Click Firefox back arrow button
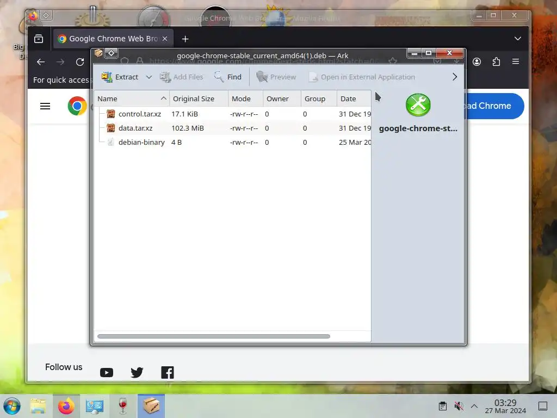Image resolution: width=557 pixels, height=418 pixels. [x=41, y=62]
